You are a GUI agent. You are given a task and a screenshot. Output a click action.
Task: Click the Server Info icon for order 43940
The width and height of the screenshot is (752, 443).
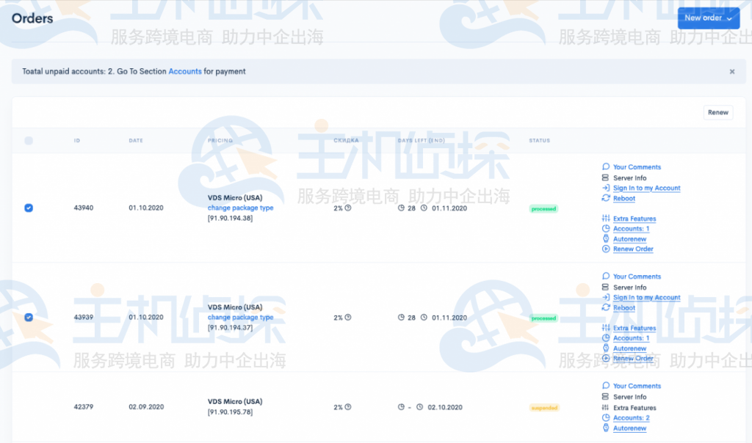606,178
